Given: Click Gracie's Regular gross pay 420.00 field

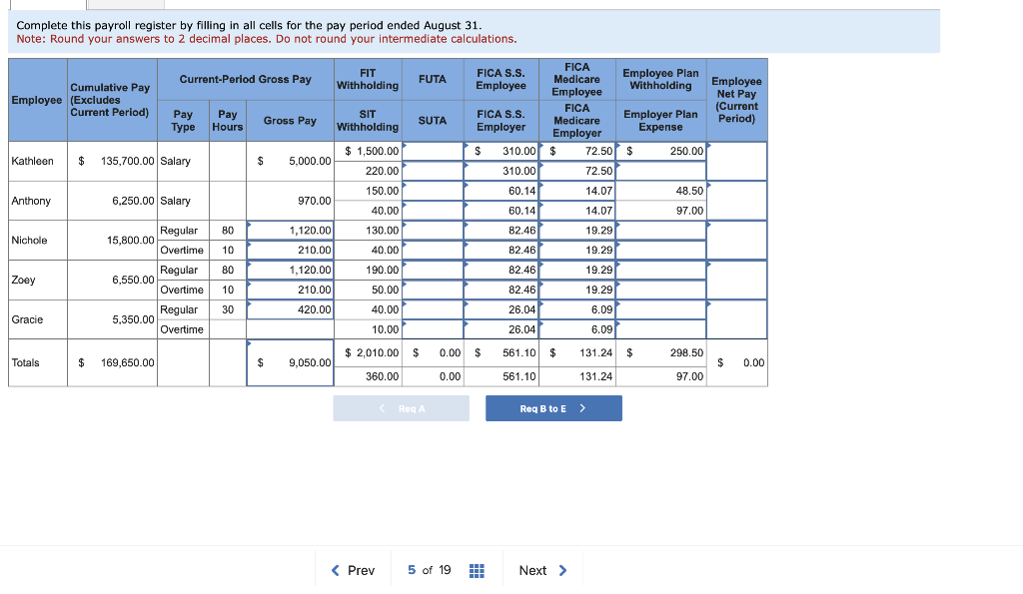Looking at the screenshot, I should 290,309.
